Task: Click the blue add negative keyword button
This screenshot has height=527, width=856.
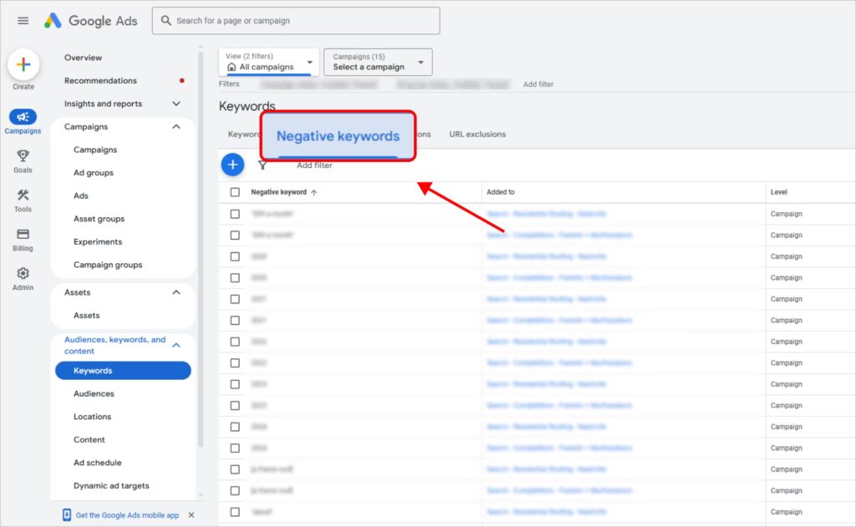Action: coord(232,165)
